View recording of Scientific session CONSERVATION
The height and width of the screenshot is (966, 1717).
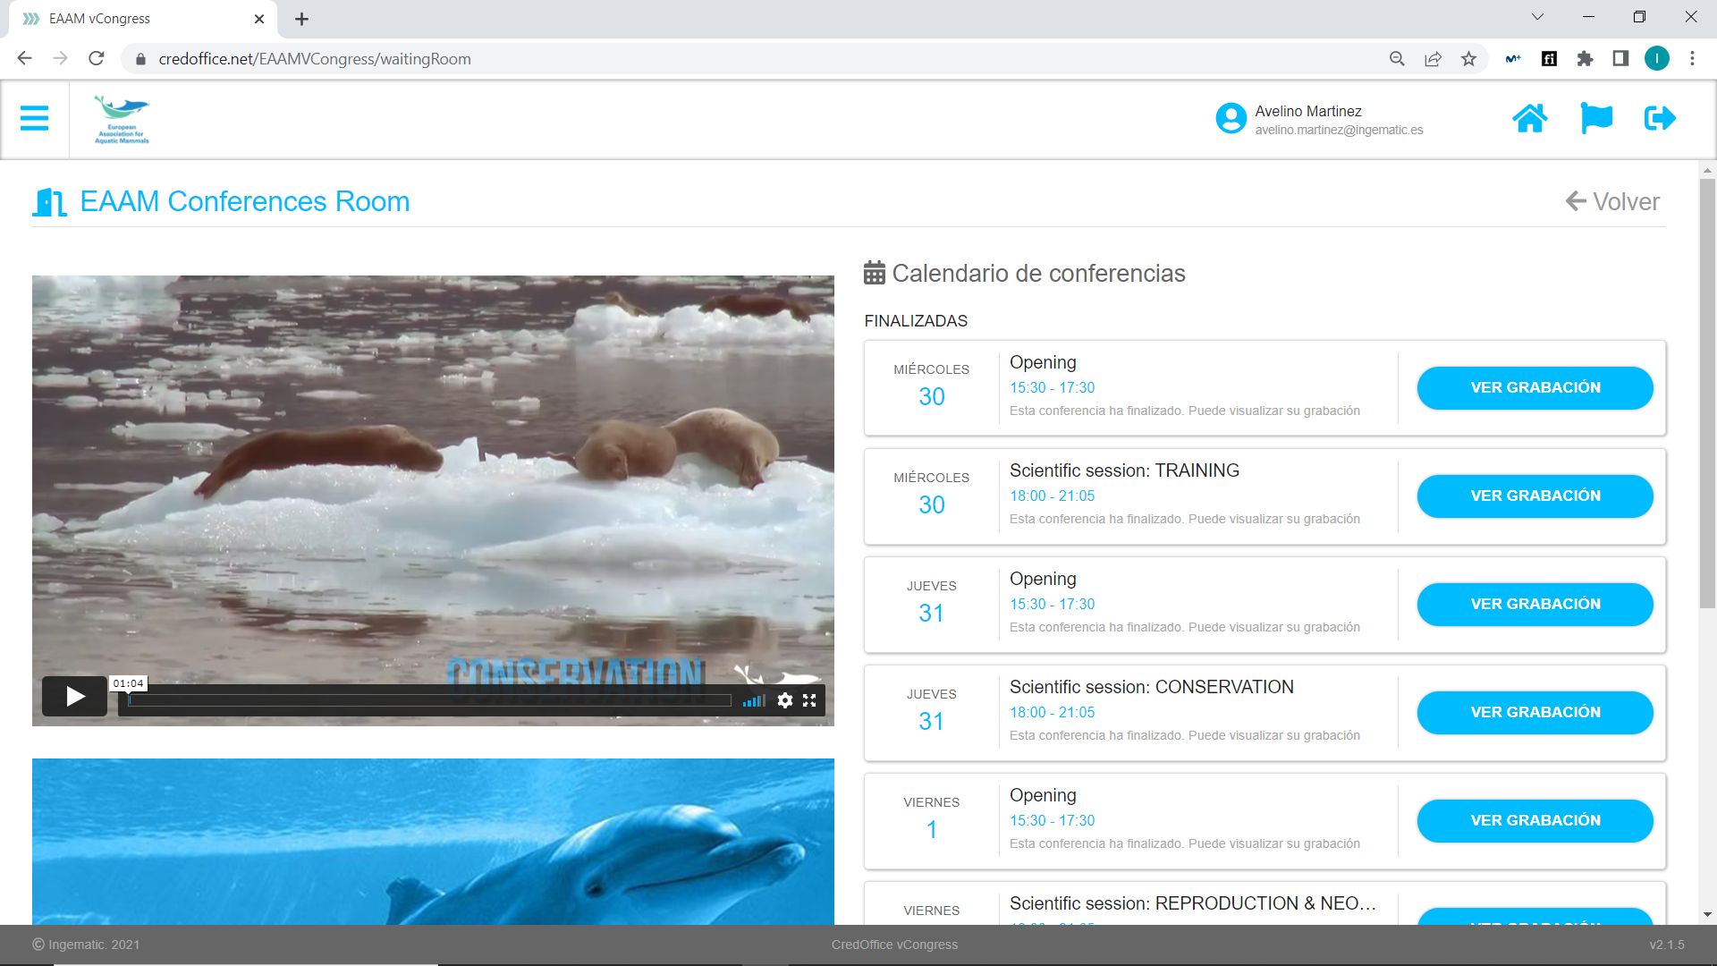click(1535, 712)
